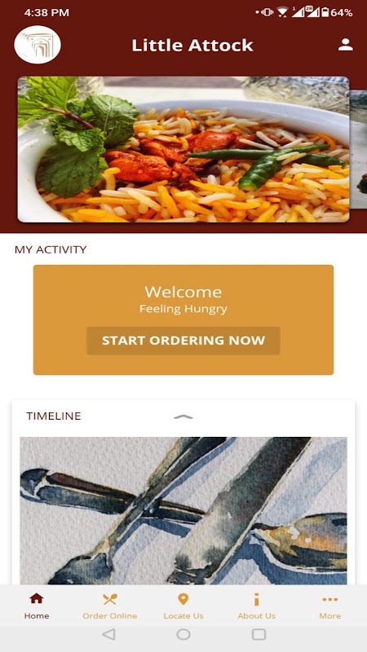This screenshot has width=367, height=652.
Task: Tap the Little Attock logo circle
Action: (38, 45)
